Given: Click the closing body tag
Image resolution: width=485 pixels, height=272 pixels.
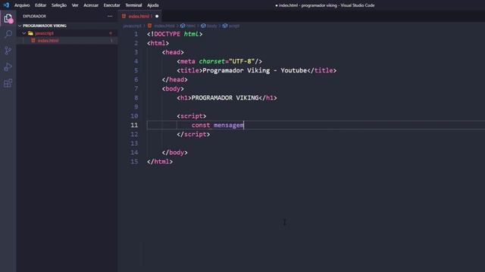Looking at the screenshot, I should click(x=175, y=153).
